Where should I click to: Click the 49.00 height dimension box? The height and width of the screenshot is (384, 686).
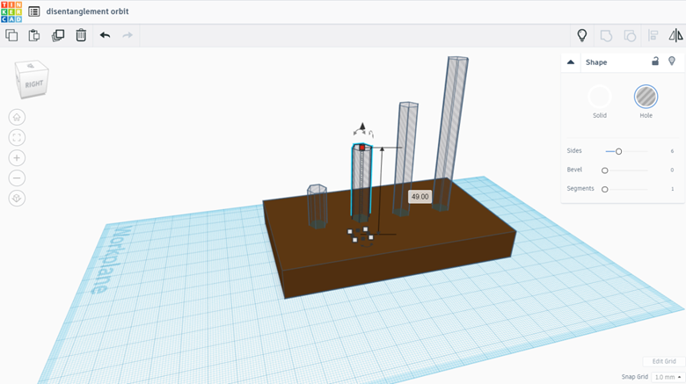420,197
